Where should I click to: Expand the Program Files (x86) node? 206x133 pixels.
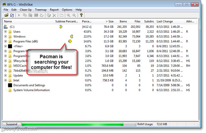[x=5, y=41]
